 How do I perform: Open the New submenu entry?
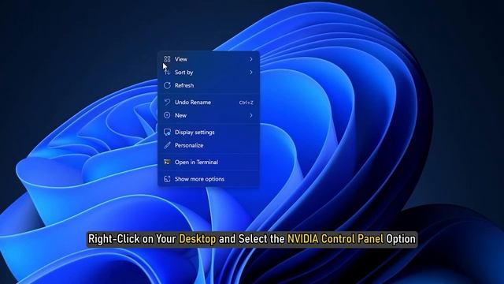coord(208,115)
